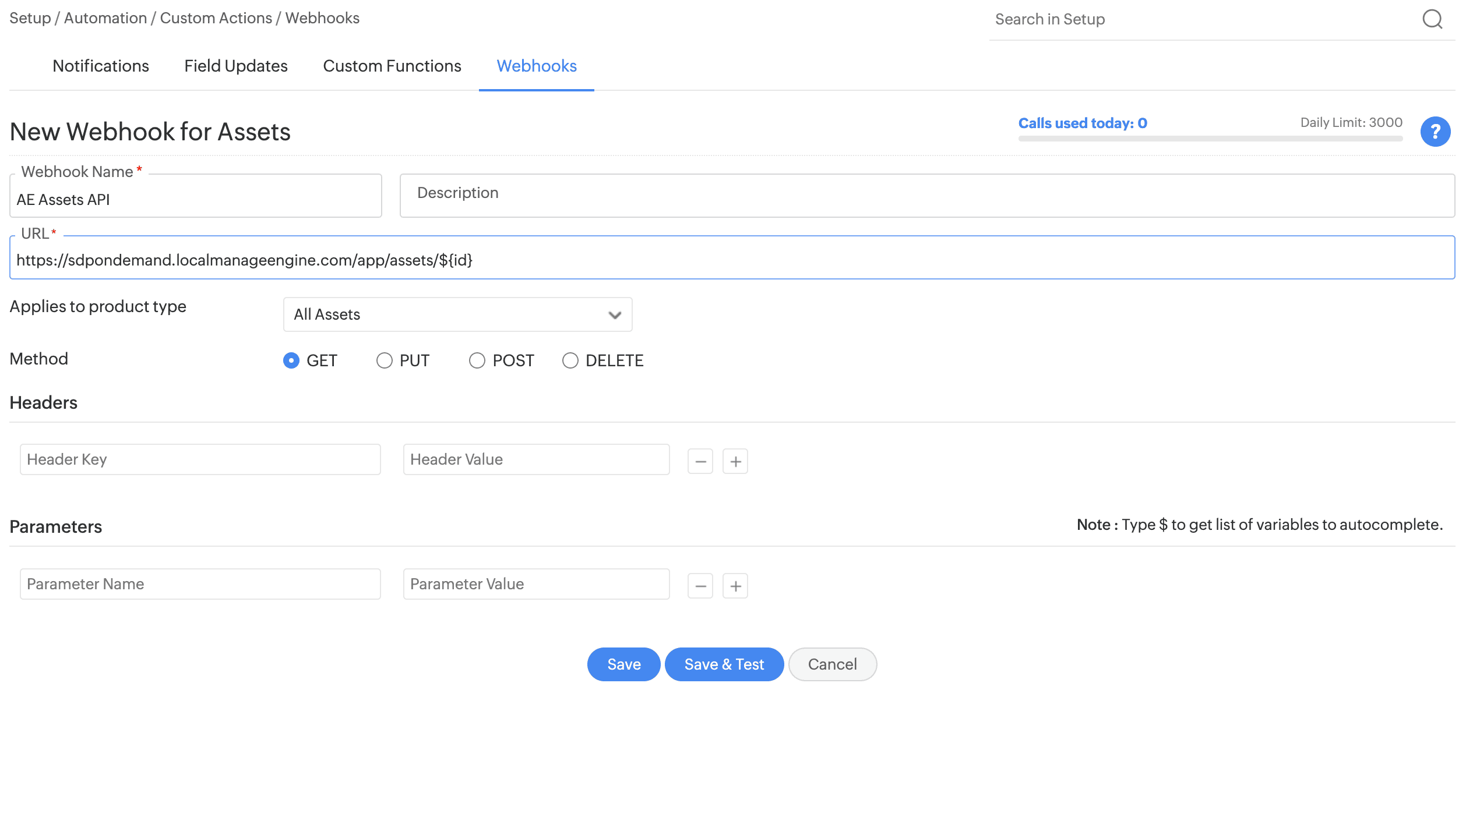Go to the Custom Functions tab
The height and width of the screenshot is (828, 1473).
pyautogui.click(x=392, y=66)
